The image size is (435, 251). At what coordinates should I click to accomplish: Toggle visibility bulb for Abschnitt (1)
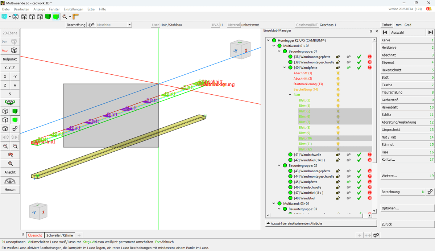(x=338, y=73)
